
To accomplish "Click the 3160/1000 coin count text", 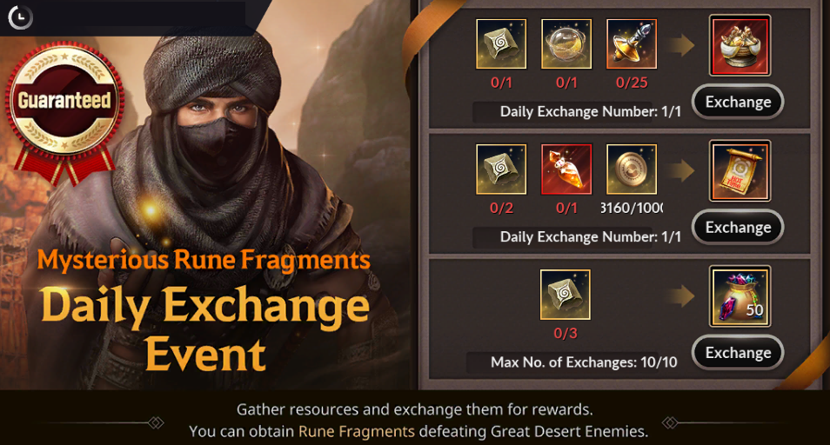I will 632,208.
